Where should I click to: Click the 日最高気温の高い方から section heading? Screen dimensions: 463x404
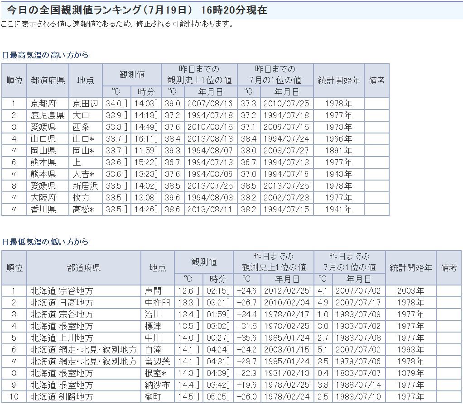(45, 55)
